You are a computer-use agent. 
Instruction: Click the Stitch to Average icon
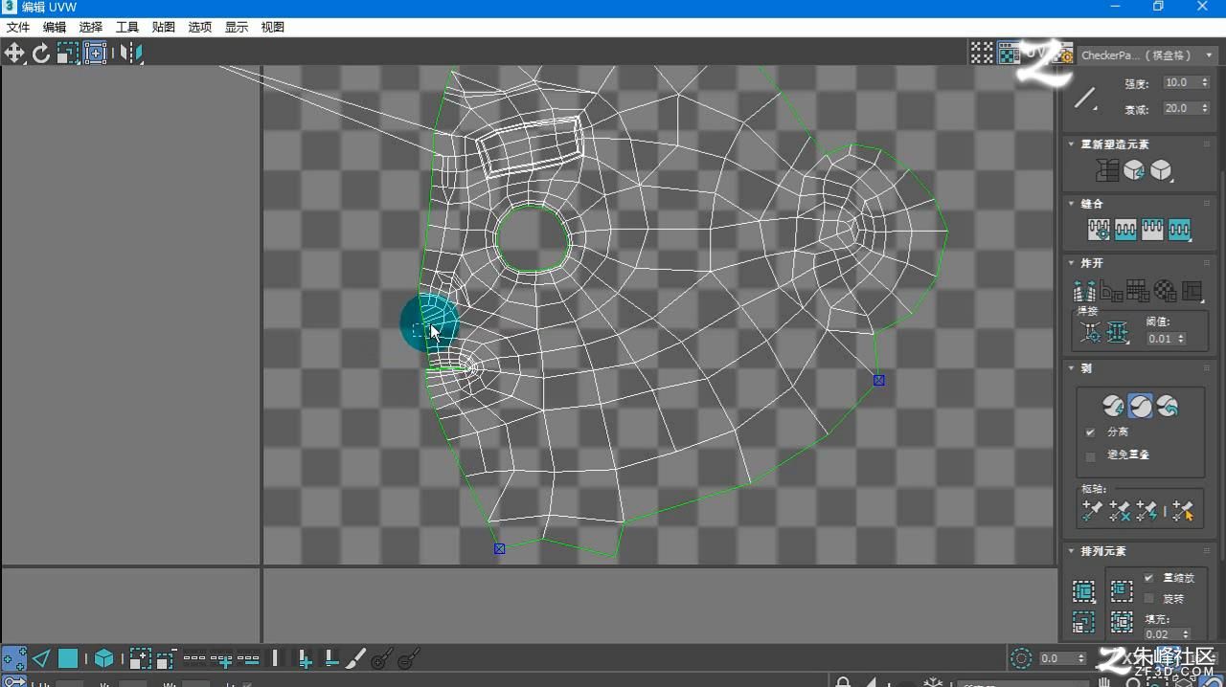pos(1125,230)
